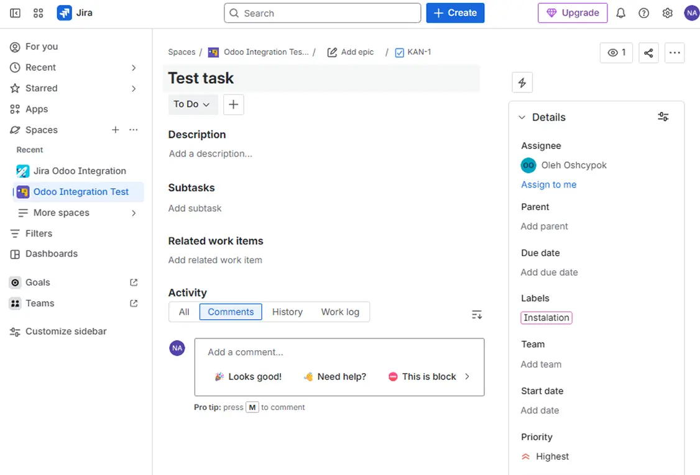Click the blue Create button
This screenshot has width=700, height=475.
click(455, 13)
